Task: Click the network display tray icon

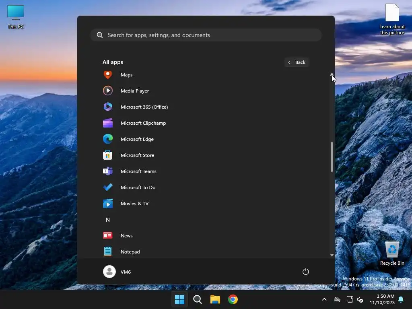Action: point(350,299)
